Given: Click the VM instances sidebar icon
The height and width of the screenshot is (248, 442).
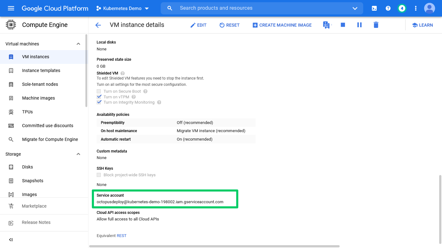Looking at the screenshot, I should click(x=11, y=57).
